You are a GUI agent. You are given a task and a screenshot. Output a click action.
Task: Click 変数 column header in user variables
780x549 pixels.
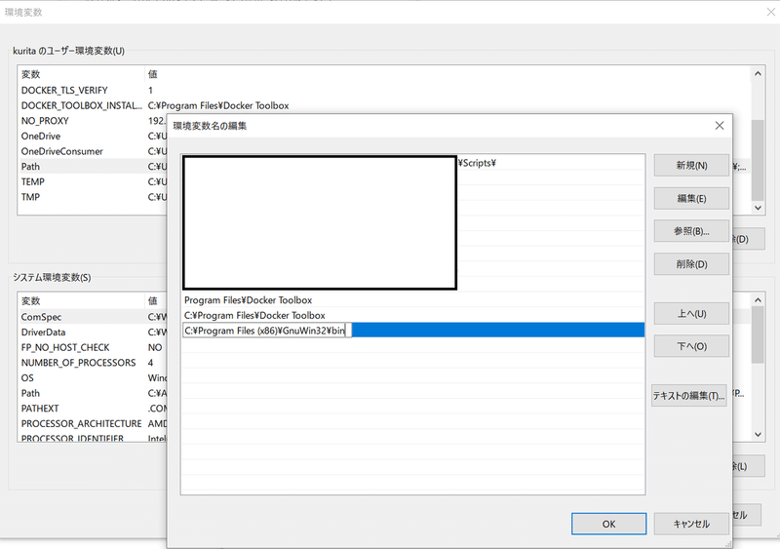click(x=81, y=74)
